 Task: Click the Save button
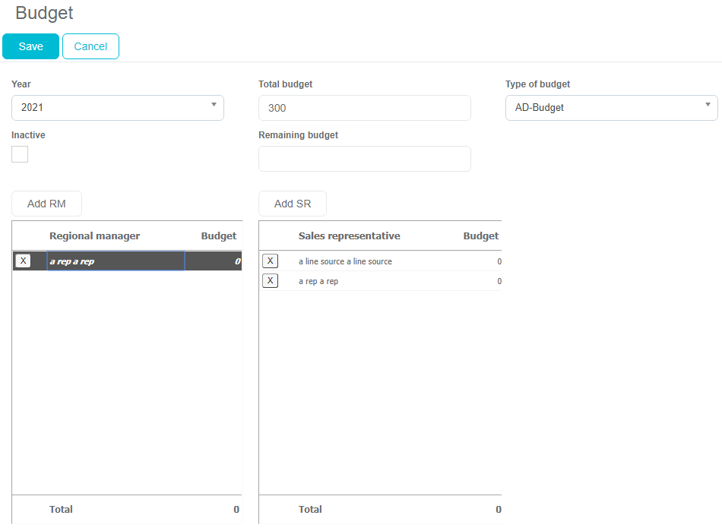[30, 46]
